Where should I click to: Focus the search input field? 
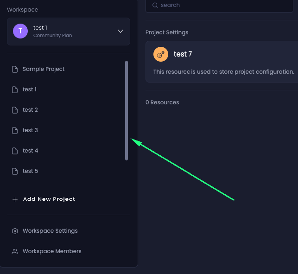point(219,5)
